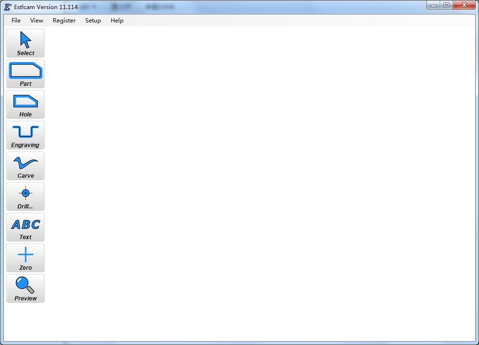Open the File menu
479x345 pixels.
(x=16, y=21)
